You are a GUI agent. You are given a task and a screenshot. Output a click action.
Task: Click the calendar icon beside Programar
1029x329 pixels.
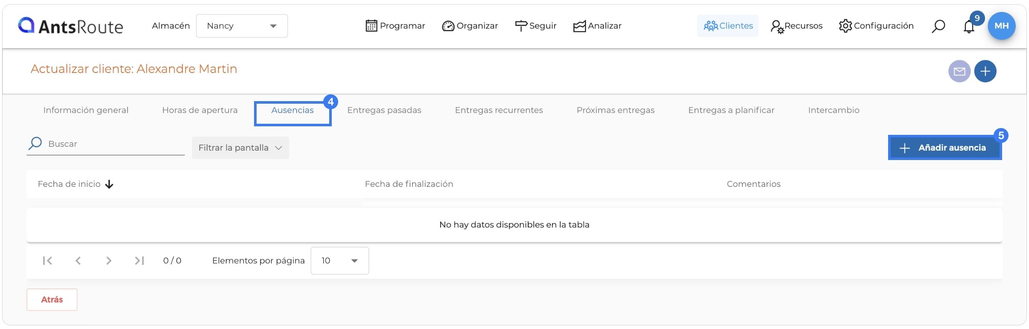(x=371, y=26)
